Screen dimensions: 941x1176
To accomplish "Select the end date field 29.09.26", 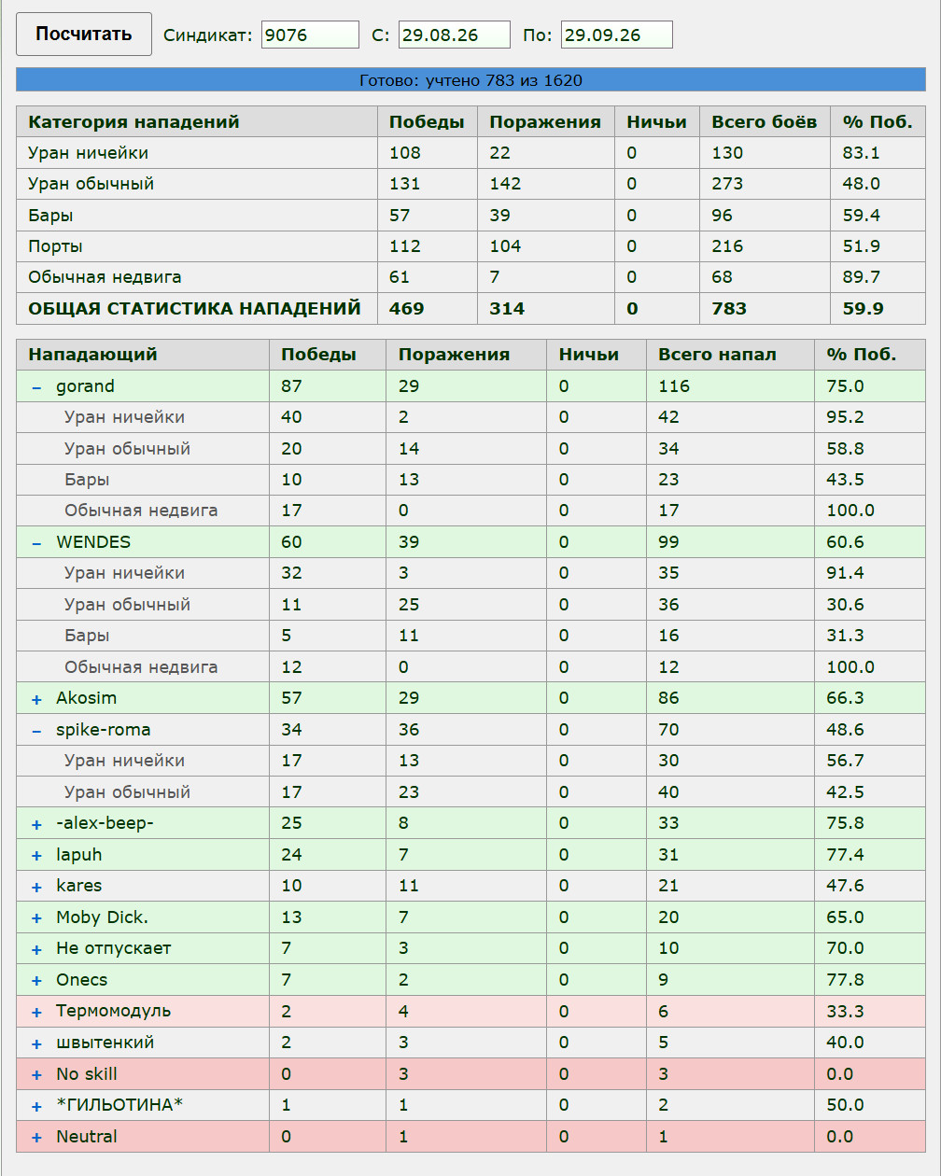I will [617, 35].
